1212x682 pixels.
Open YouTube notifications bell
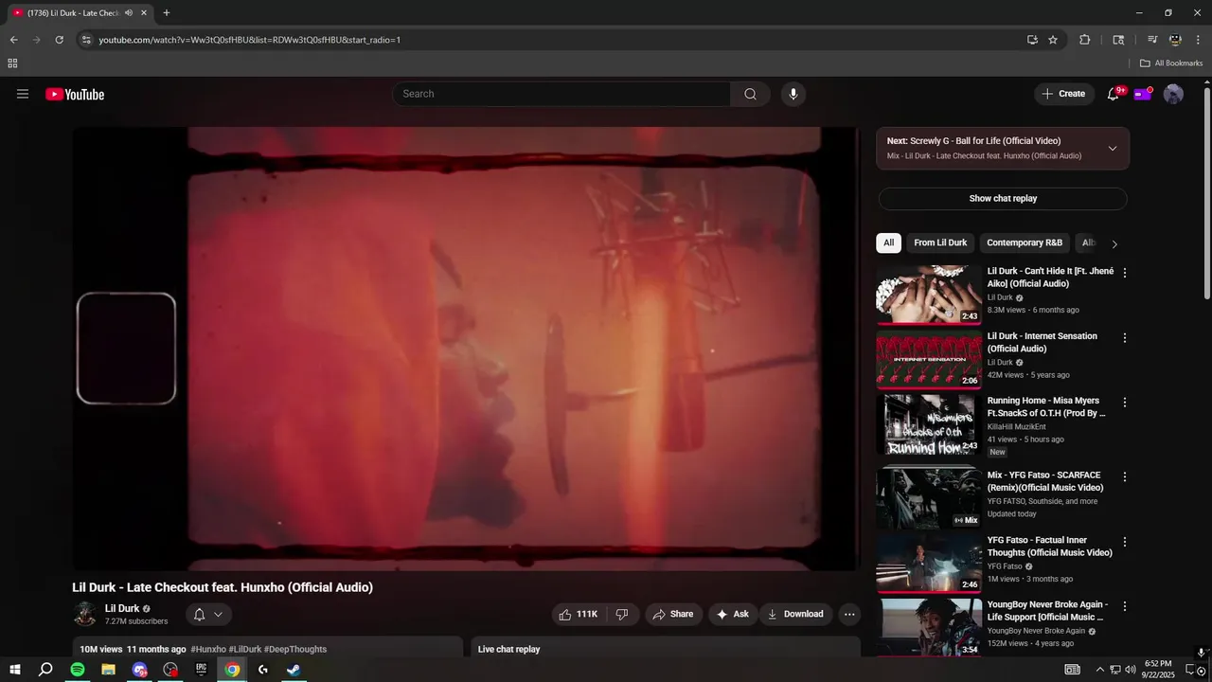pyautogui.click(x=1114, y=94)
